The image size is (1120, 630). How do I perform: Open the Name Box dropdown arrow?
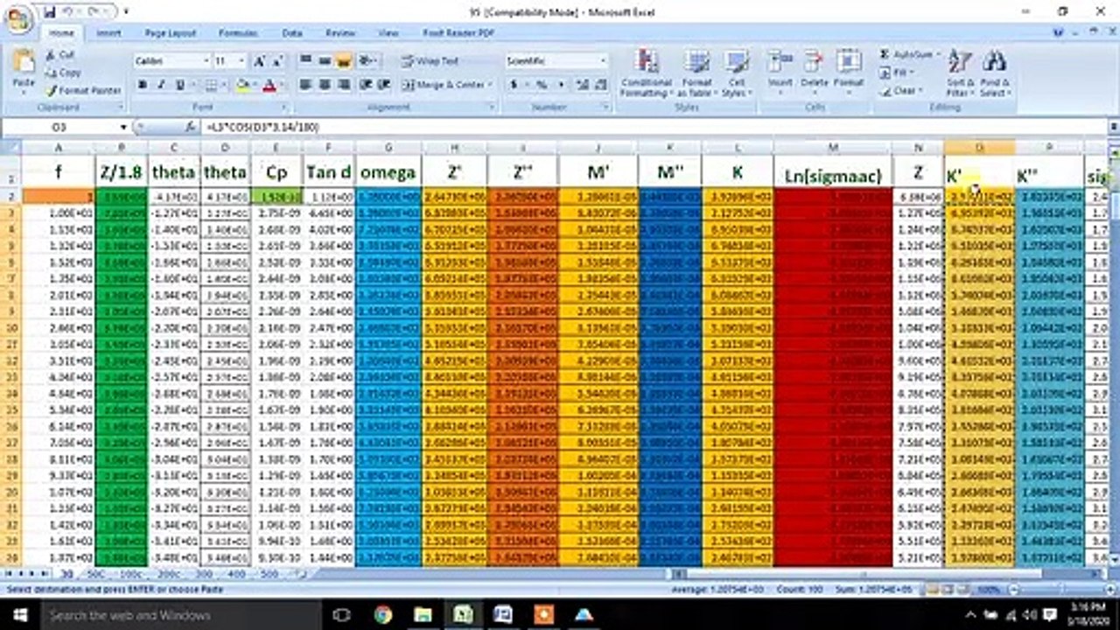pos(123,127)
